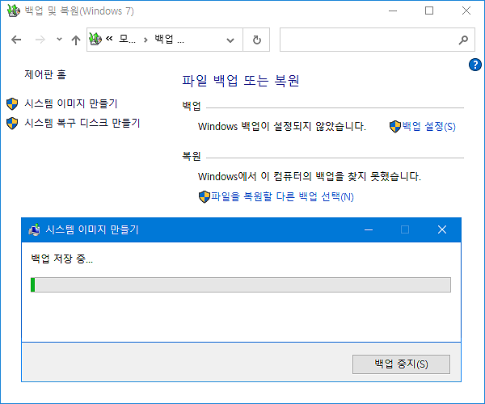Image resolution: width=485 pixels, height=404 pixels.
Task: Click shield icon beside 시스템 복구 디스크 만들기
Action: pos(12,124)
